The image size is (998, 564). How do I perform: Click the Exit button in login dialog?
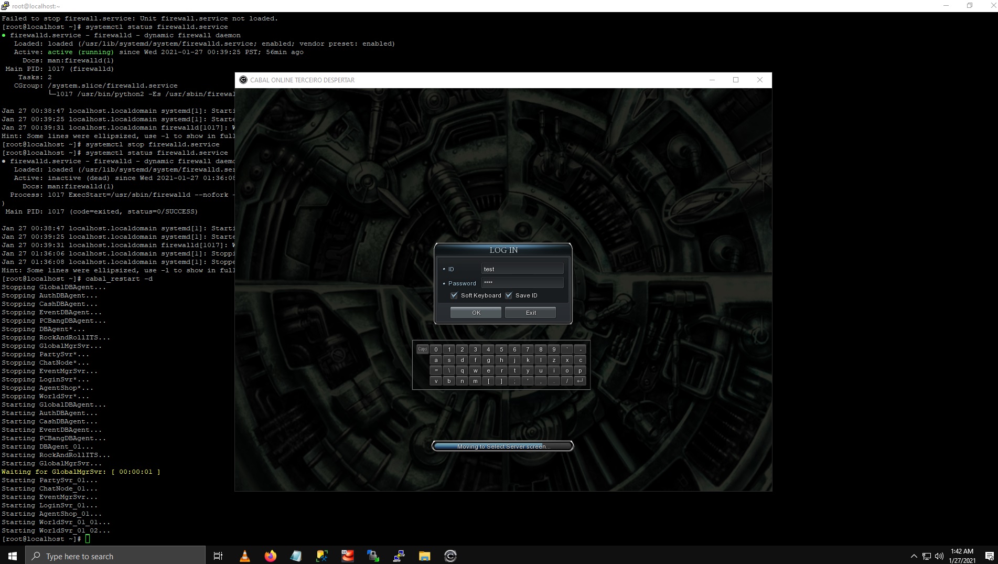(x=530, y=313)
